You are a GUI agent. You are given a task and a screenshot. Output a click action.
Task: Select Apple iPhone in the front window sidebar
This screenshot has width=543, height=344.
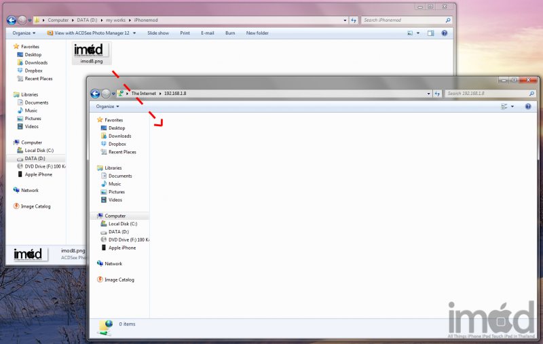point(124,248)
